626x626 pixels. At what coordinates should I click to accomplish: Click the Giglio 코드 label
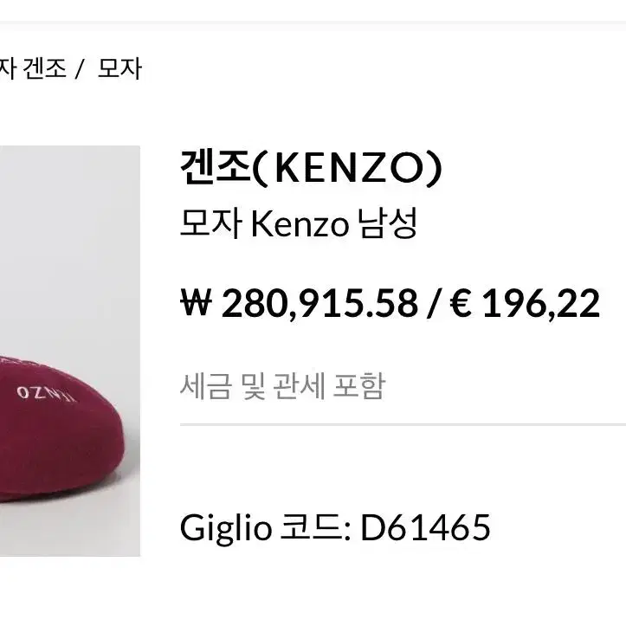pos(266,527)
